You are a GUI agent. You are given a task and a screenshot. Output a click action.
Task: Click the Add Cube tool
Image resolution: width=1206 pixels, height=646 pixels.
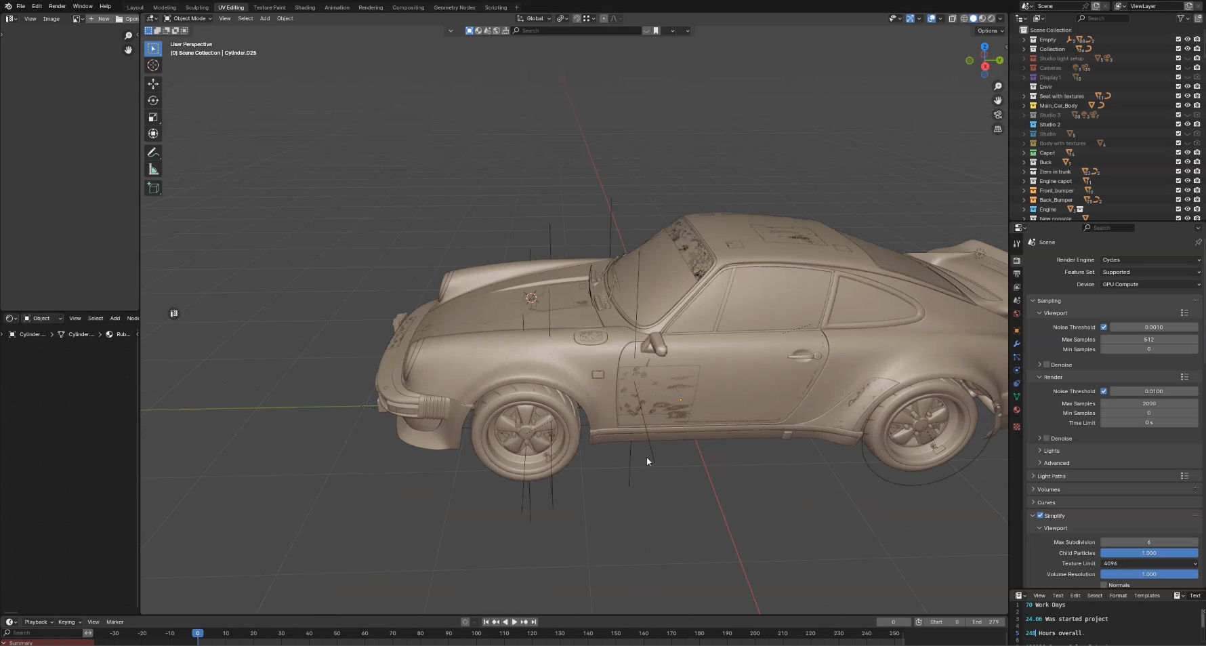tap(153, 188)
